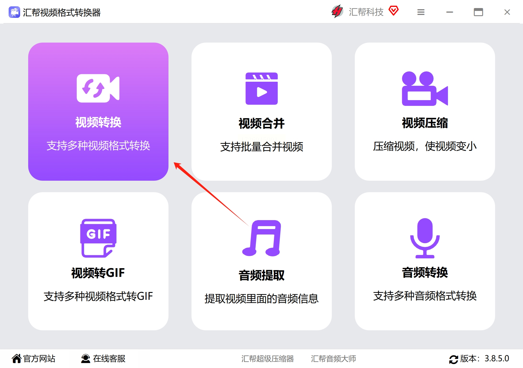Click the version refresh icon
Image resolution: width=523 pixels, height=368 pixels.
(x=453, y=359)
